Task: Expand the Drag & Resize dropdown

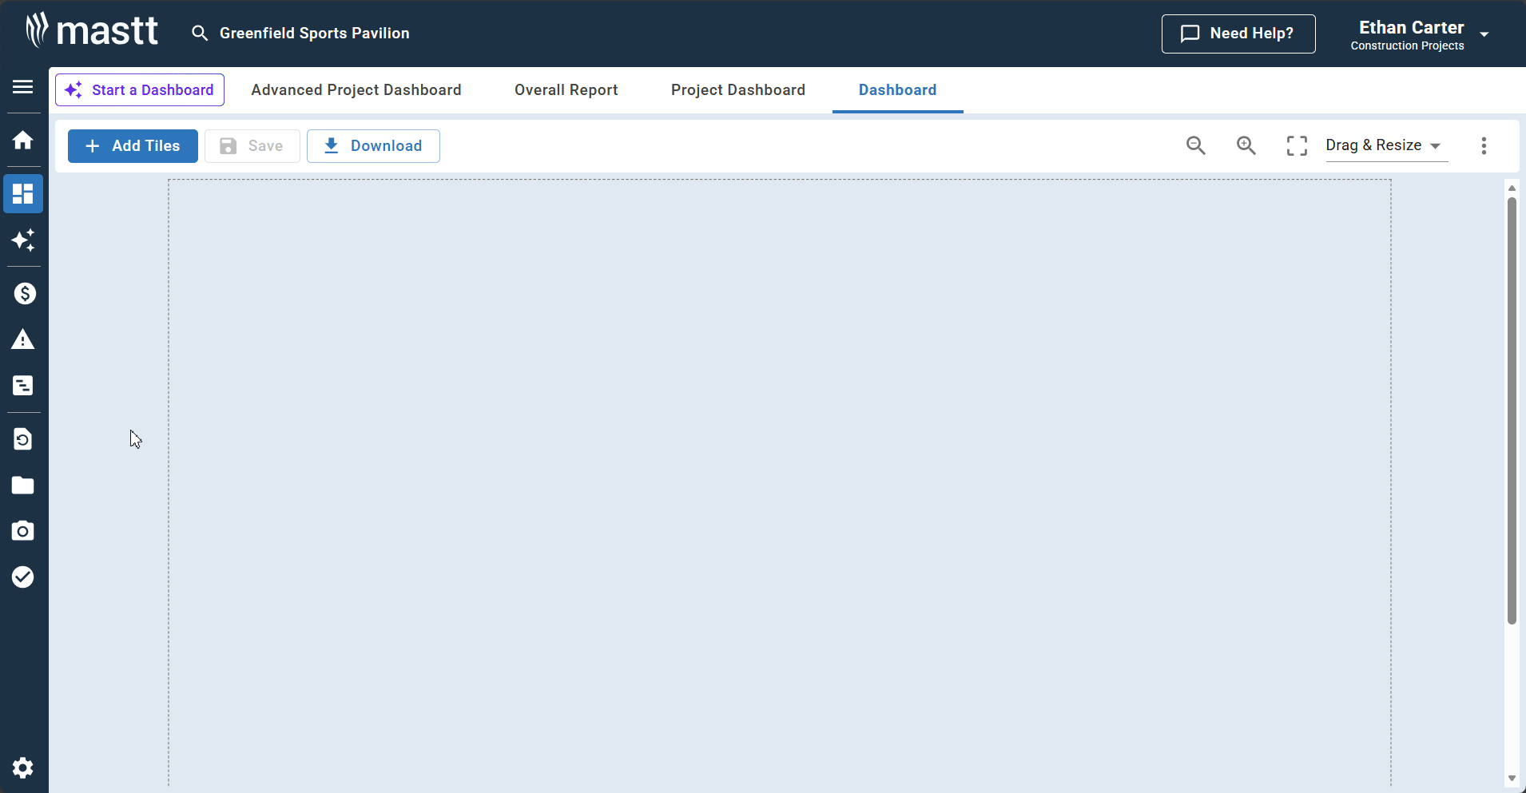Action: point(1385,145)
